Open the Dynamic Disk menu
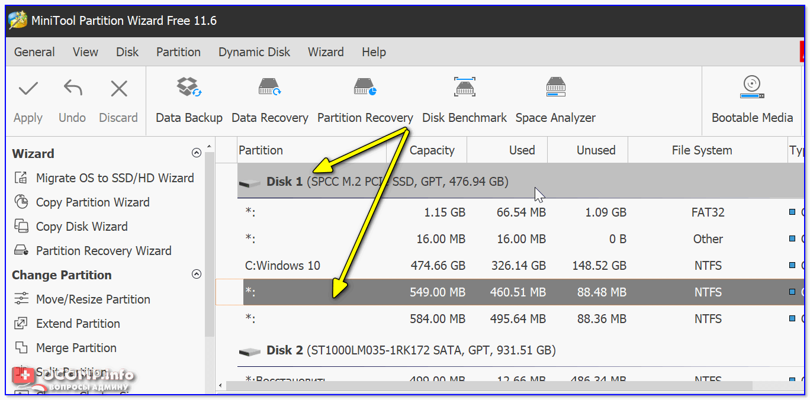This screenshot has width=810, height=400. tap(254, 52)
